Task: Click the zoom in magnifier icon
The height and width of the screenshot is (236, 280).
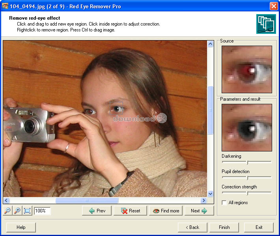Action: coord(17,211)
